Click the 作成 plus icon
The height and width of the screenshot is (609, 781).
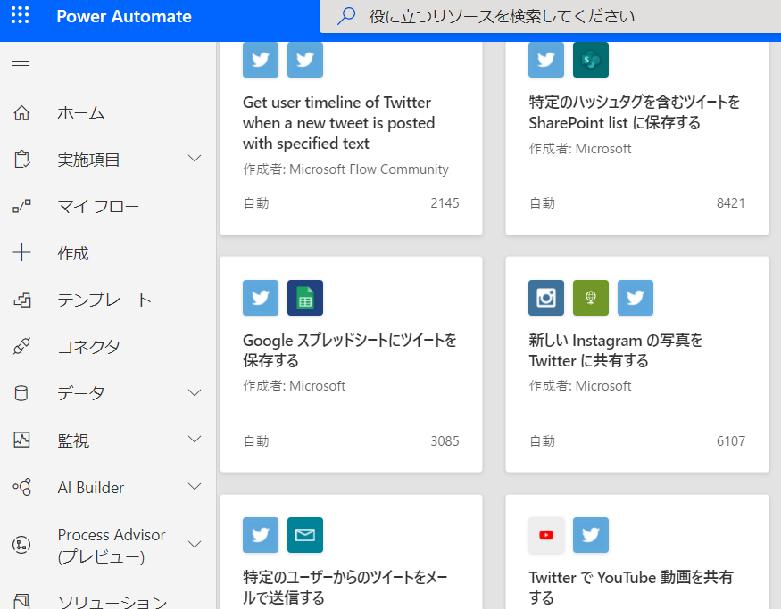[x=21, y=252]
